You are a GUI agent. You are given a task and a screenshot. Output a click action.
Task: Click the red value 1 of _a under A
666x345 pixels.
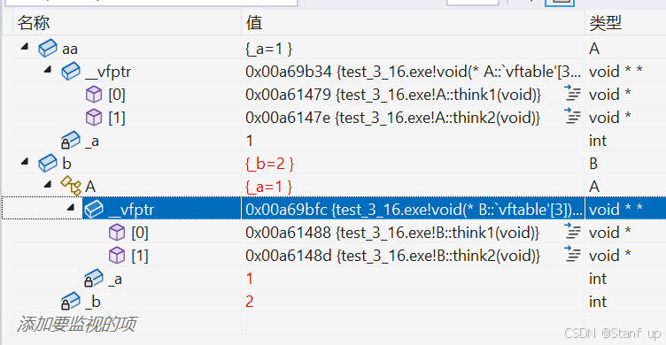[x=250, y=279]
